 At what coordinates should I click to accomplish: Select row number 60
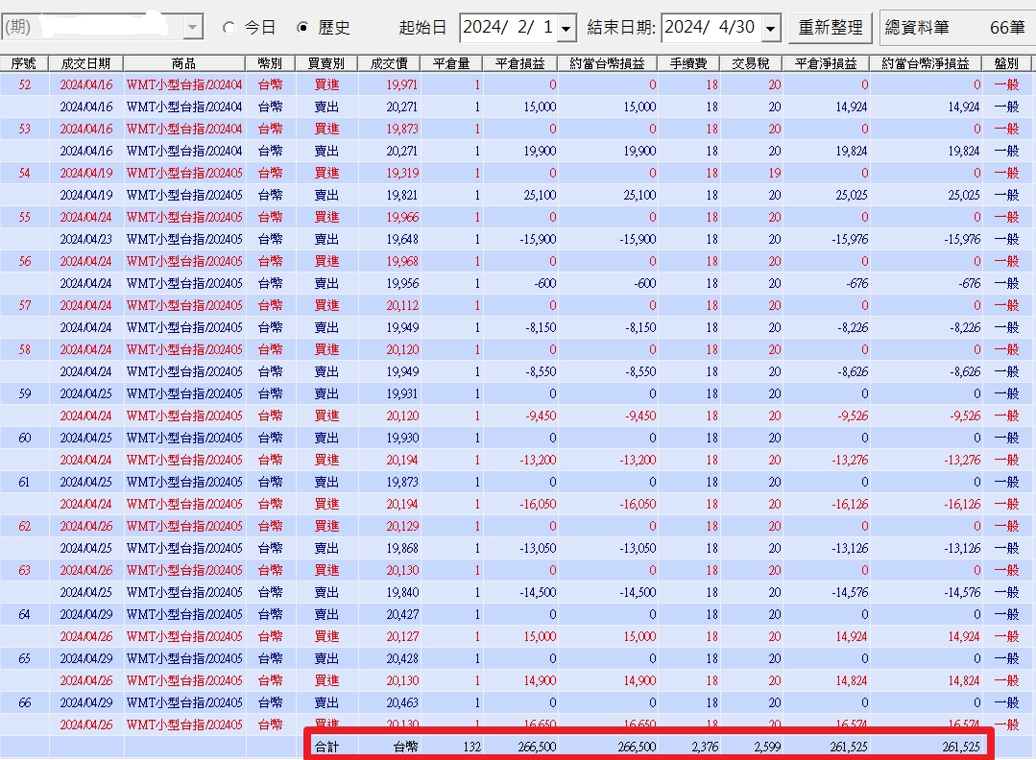24,438
